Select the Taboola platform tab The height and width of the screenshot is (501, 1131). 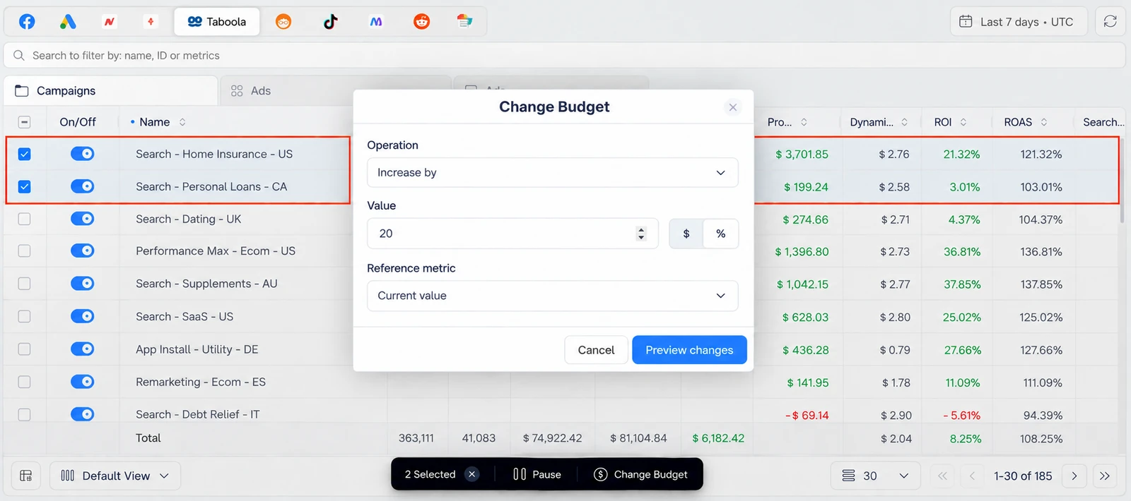pyautogui.click(x=217, y=22)
